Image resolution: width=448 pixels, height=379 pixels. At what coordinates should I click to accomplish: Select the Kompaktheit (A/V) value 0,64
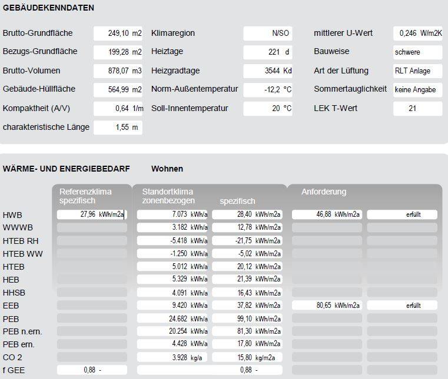click(118, 108)
